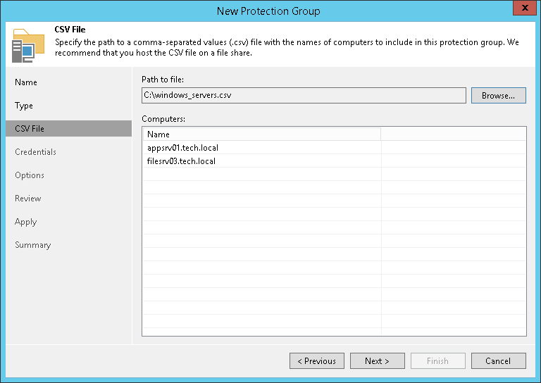Screen dimensions: 541x383
Task: Go to the Summary step
Action: click(x=32, y=245)
